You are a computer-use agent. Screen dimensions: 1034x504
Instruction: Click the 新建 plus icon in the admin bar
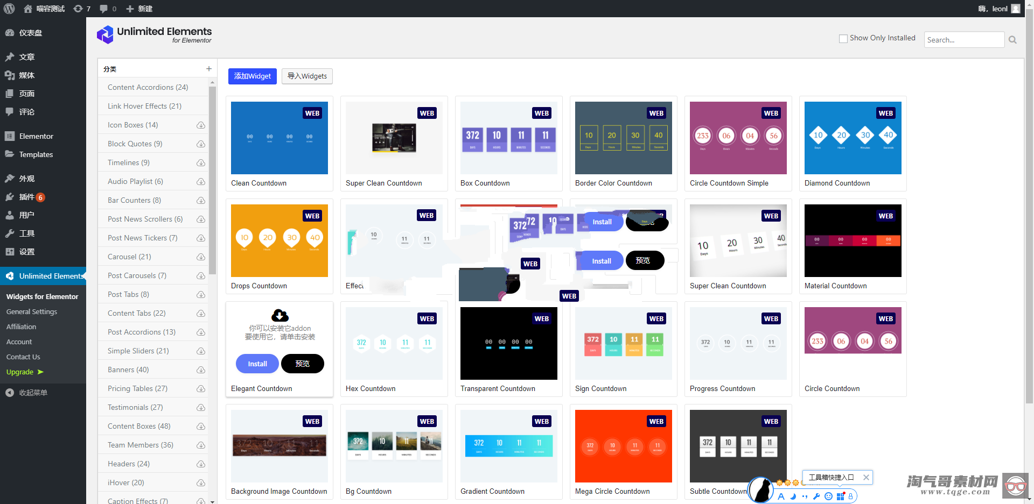(x=130, y=9)
